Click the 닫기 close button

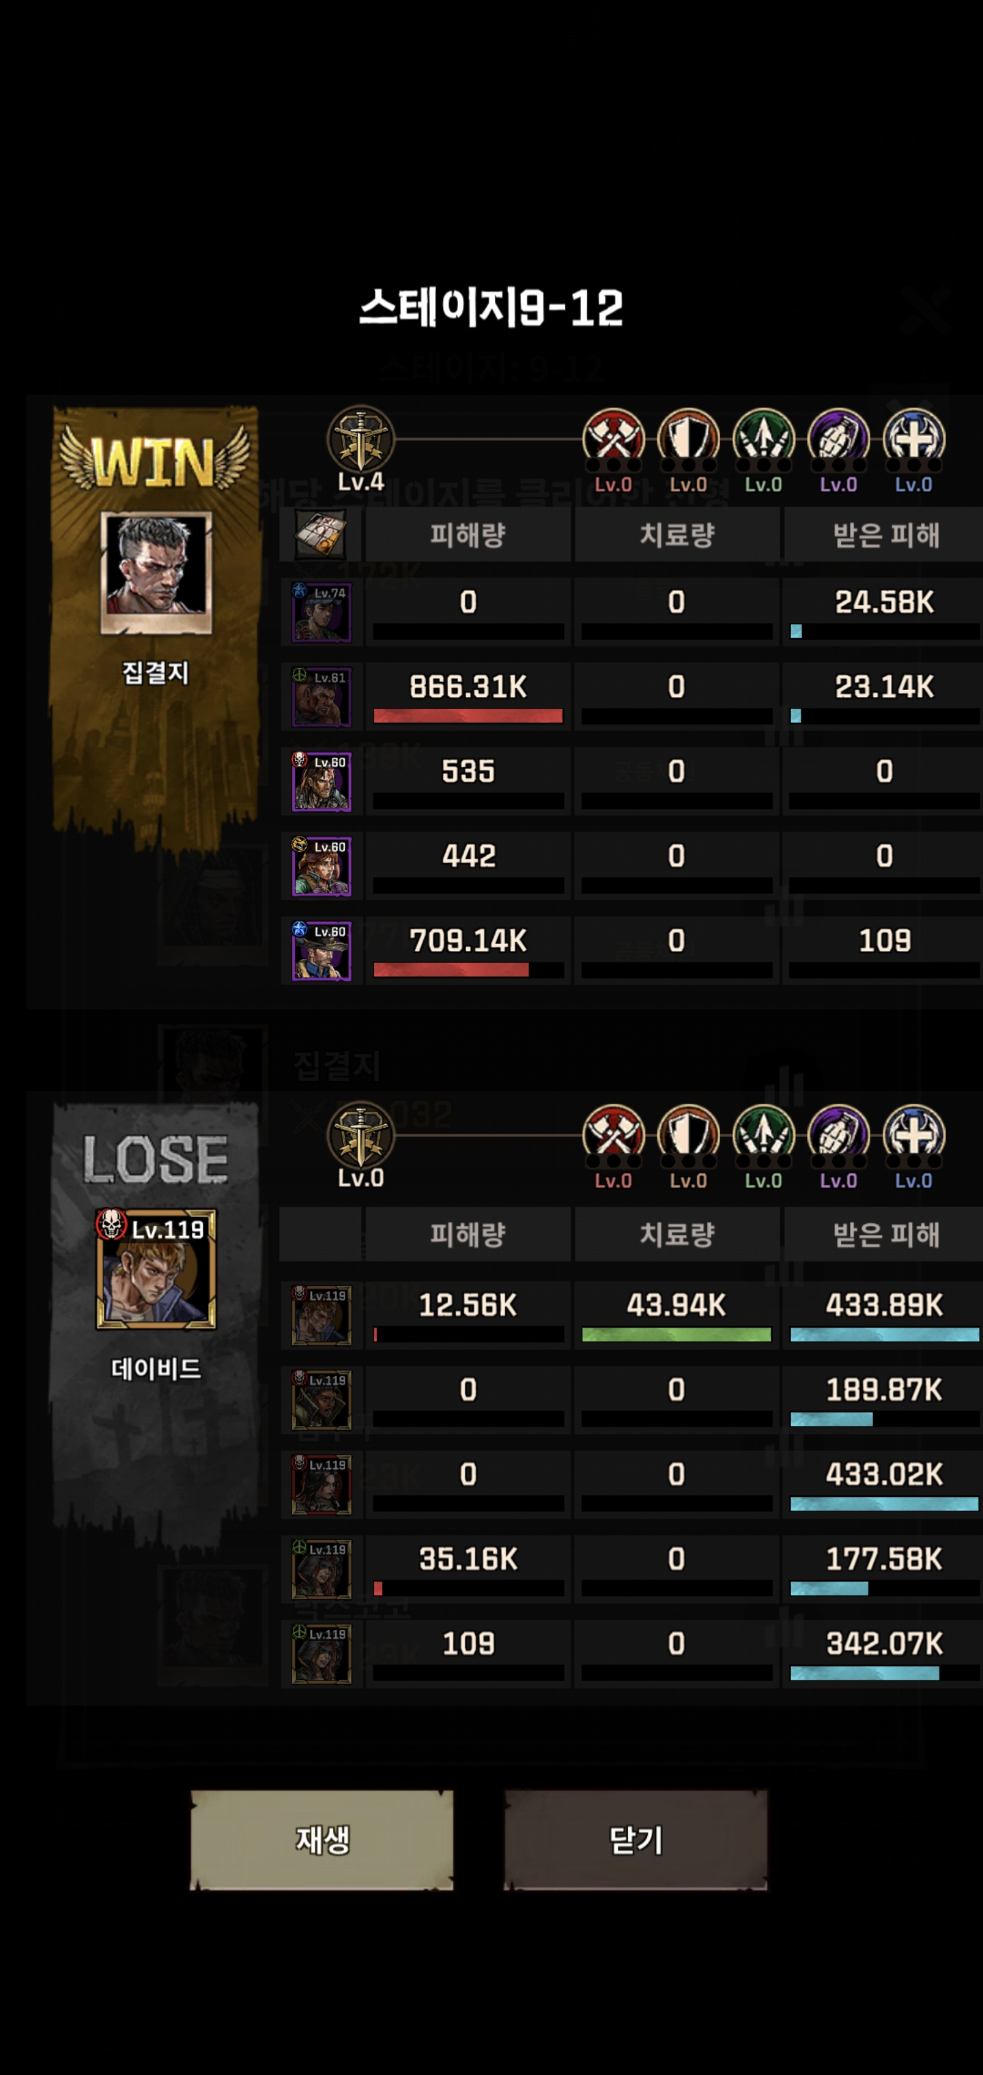pyautogui.click(x=635, y=1841)
